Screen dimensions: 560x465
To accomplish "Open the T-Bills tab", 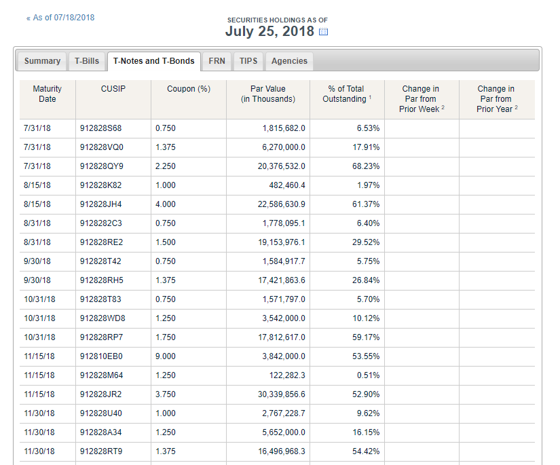I will pos(87,61).
